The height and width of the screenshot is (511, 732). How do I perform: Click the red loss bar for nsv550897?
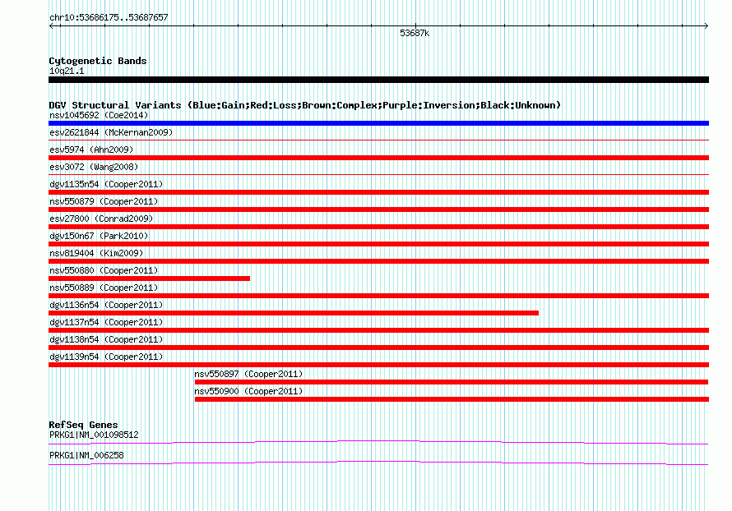click(452, 382)
